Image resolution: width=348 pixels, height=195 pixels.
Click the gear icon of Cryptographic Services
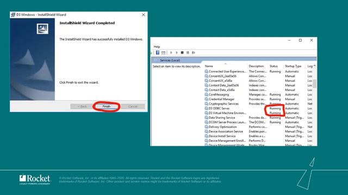pyautogui.click(x=206, y=103)
